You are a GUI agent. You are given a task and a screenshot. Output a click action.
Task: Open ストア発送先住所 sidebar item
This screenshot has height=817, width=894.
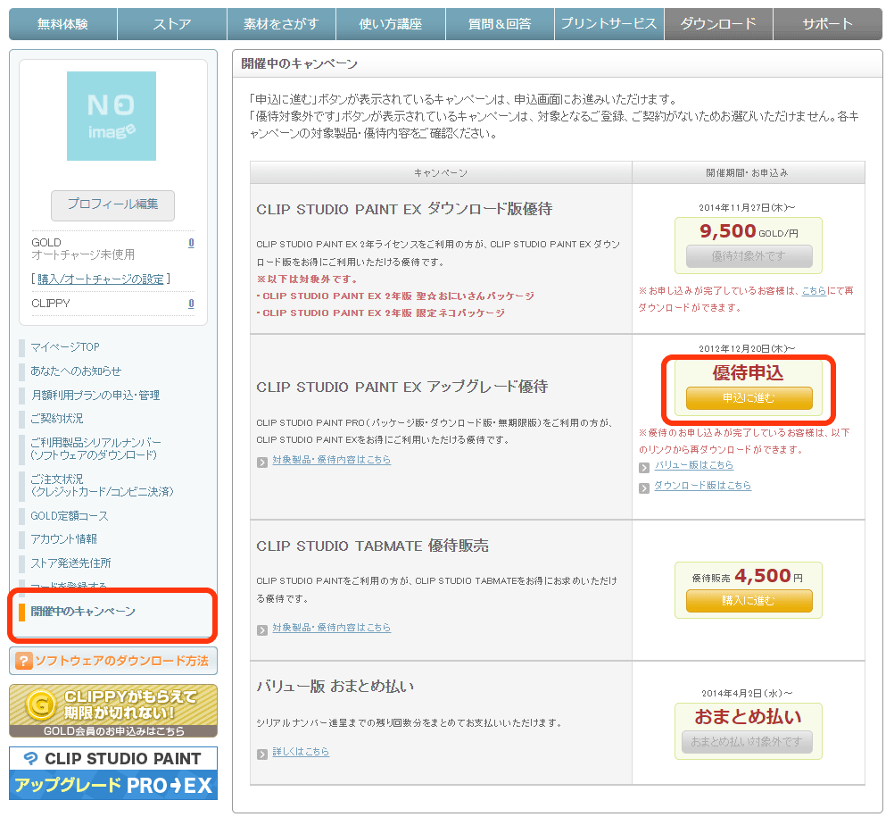coord(70,563)
